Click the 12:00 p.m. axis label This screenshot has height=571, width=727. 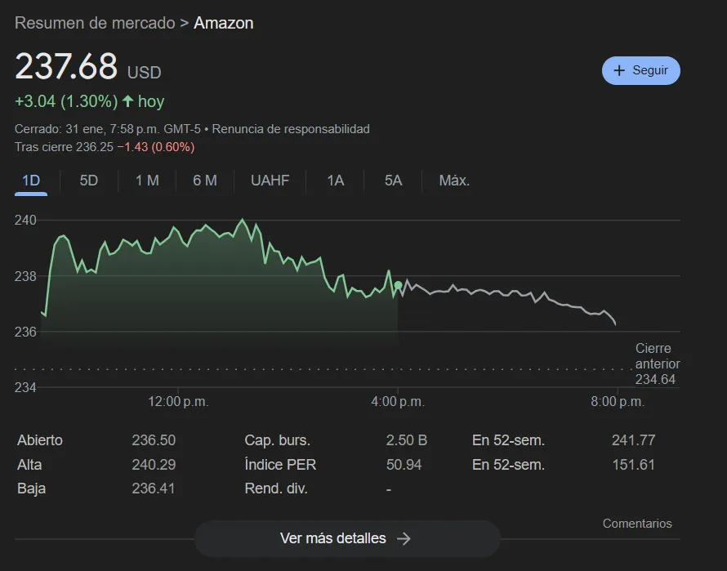(179, 402)
